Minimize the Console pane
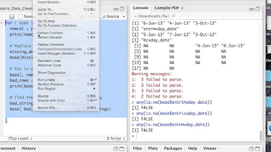 252,9
